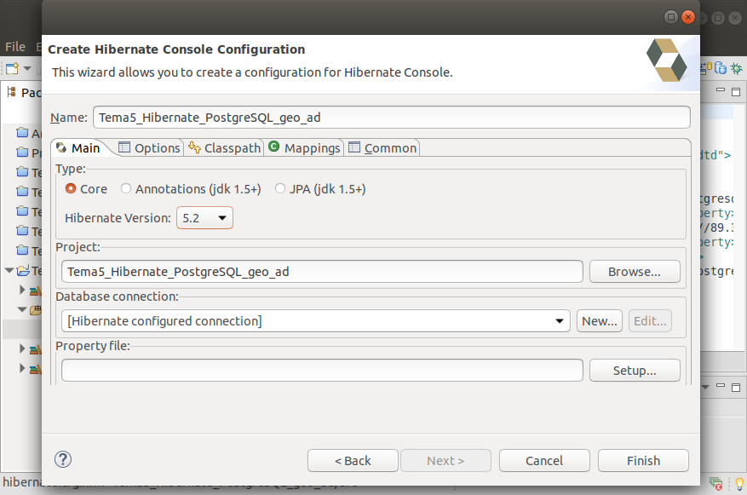Select the JPA (jdk 1.5+) radio button
Viewport: 747px width, 495px height.
click(280, 188)
